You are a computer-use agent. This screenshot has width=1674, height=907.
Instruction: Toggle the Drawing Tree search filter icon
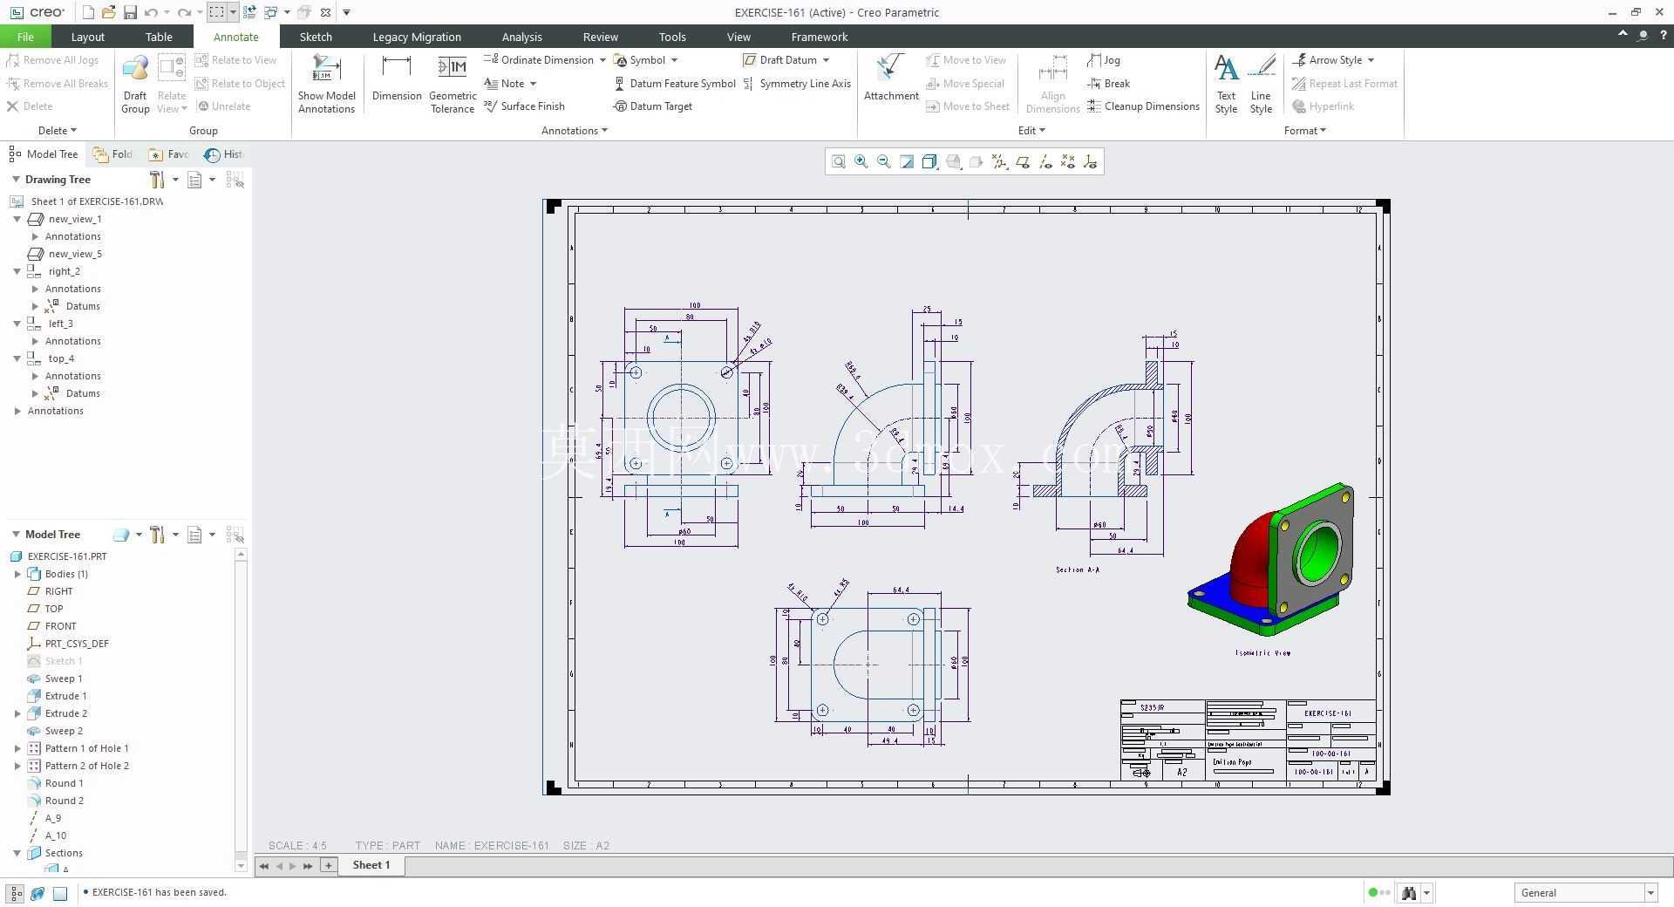coord(235,180)
